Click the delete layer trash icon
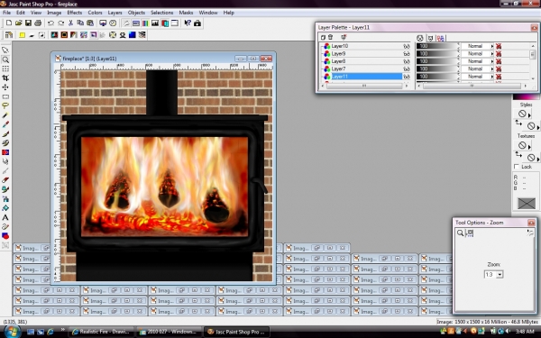 [330, 37]
